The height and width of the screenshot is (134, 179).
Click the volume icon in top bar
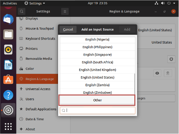point(163,3)
